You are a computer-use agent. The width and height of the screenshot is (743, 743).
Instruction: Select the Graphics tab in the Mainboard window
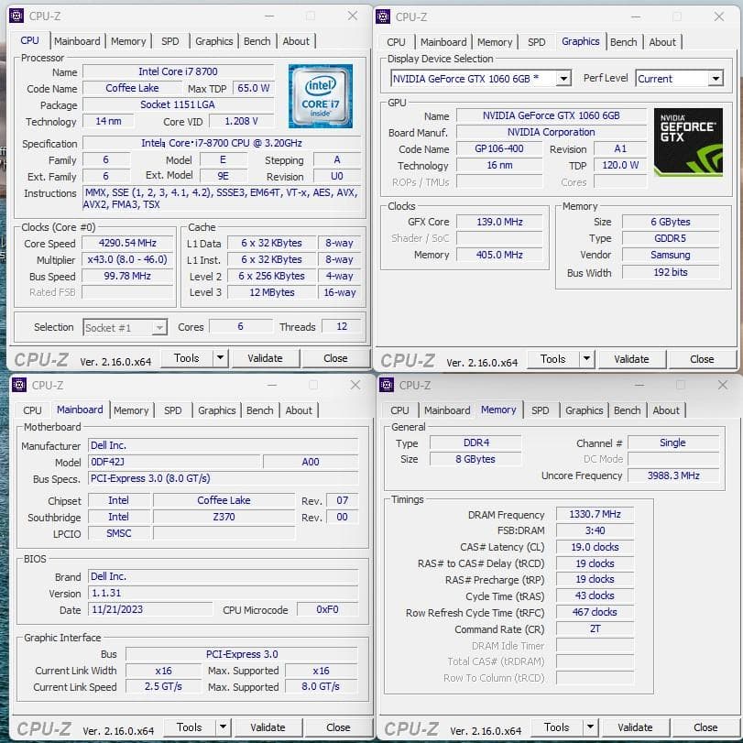tap(216, 410)
